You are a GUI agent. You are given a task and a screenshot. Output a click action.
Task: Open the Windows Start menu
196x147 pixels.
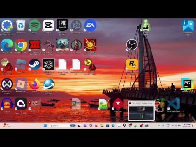point(45,126)
